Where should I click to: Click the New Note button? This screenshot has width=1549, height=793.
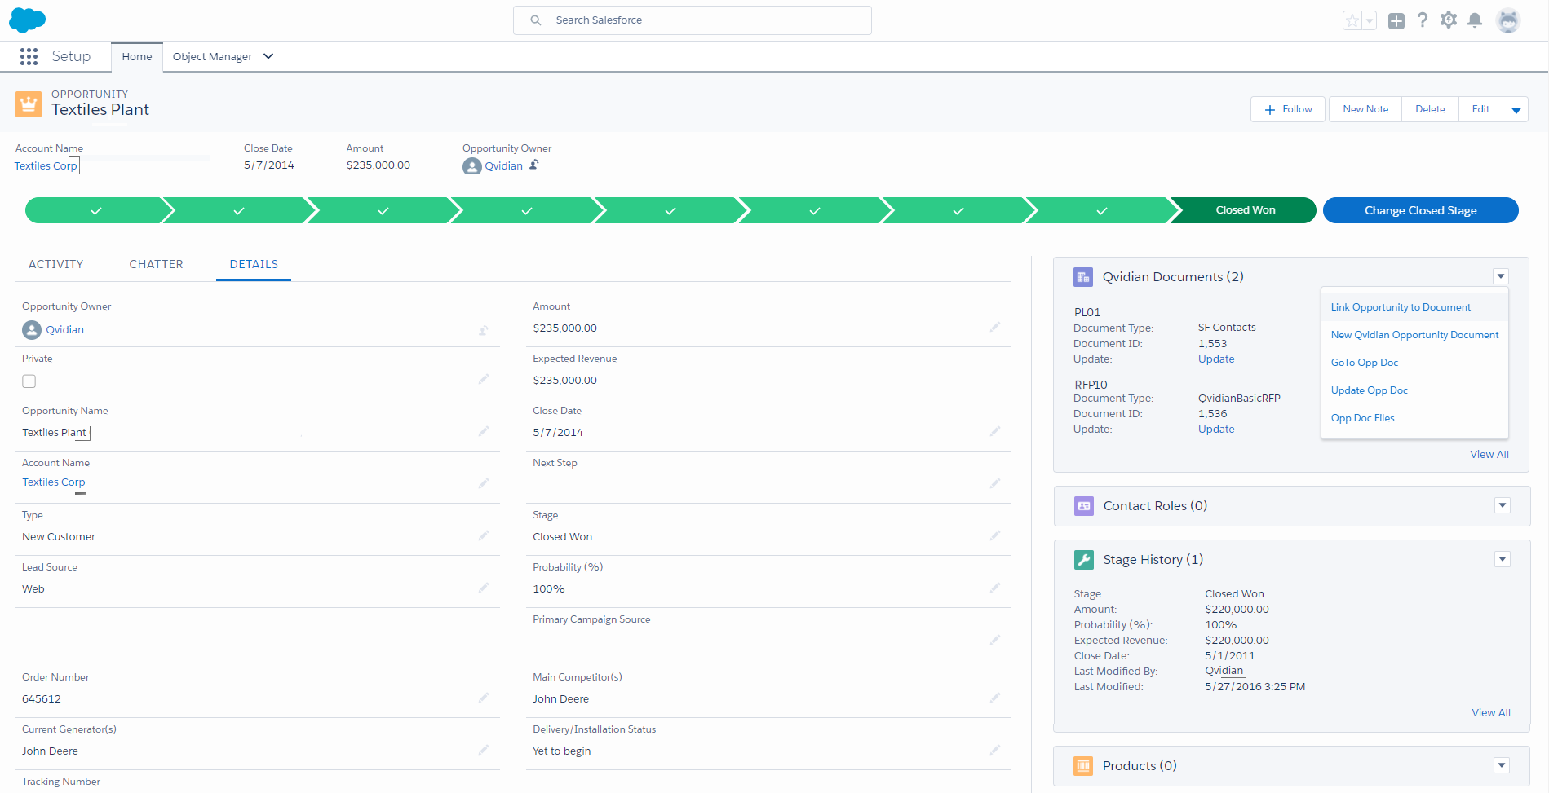pos(1365,109)
